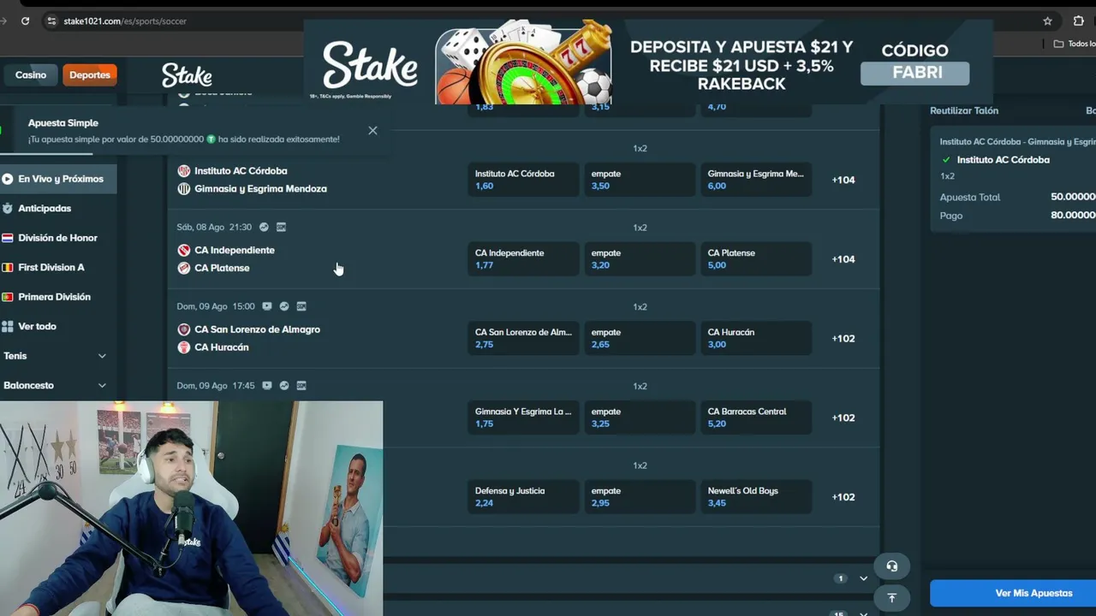Screen dimensions: 1096x616
Task: Open statistics icon for the Sáb 21:30 match
Action: (x=264, y=228)
